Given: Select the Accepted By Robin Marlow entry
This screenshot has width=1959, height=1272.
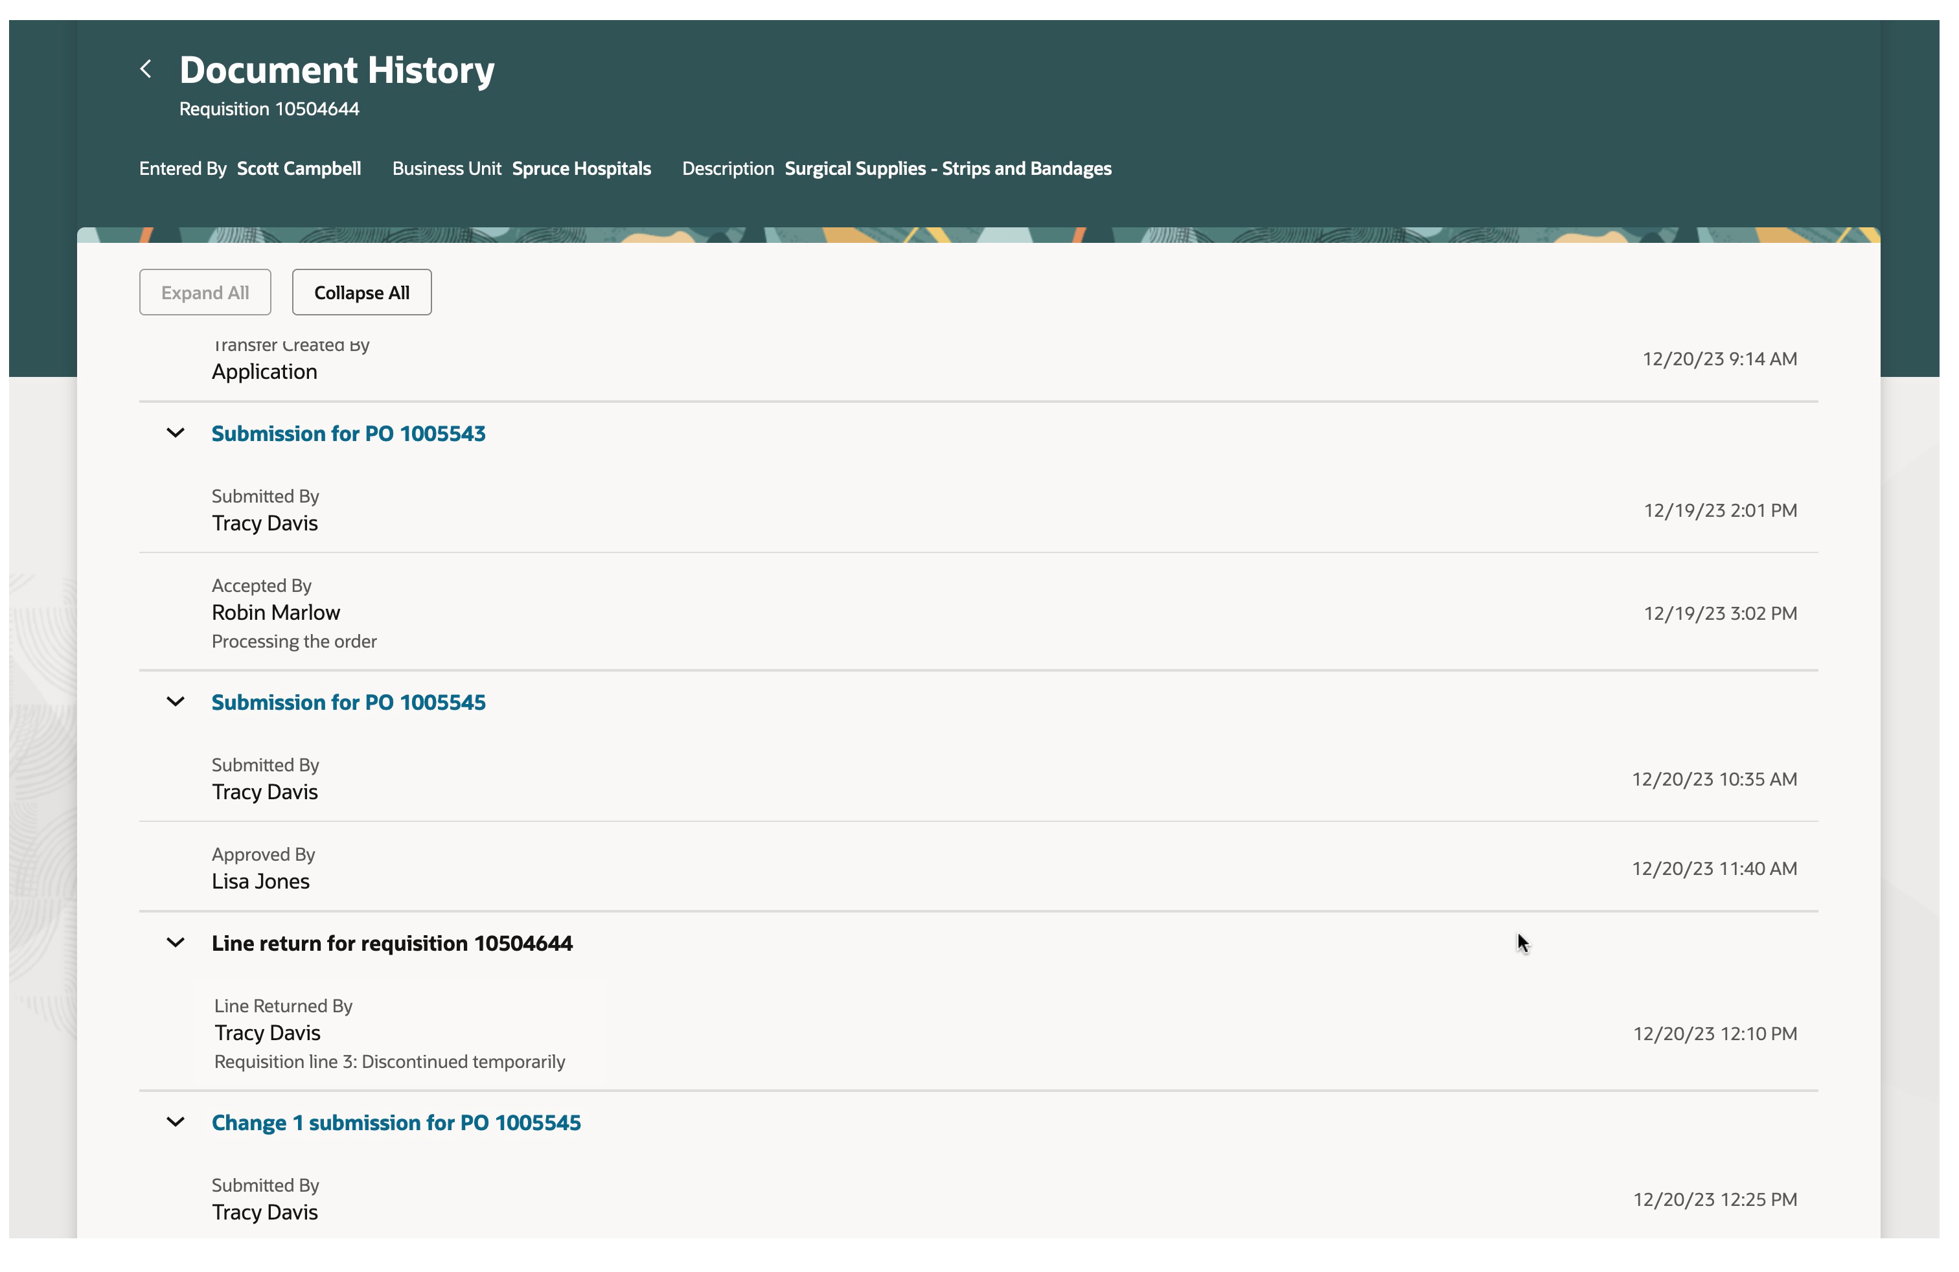Looking at the screenshot, I should click(276, 612).
